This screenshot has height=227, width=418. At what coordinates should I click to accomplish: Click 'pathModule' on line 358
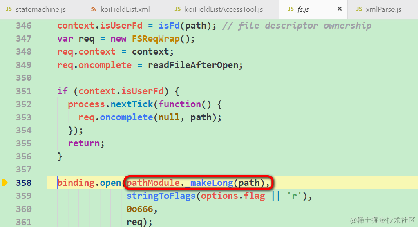(x=153, y=183)
